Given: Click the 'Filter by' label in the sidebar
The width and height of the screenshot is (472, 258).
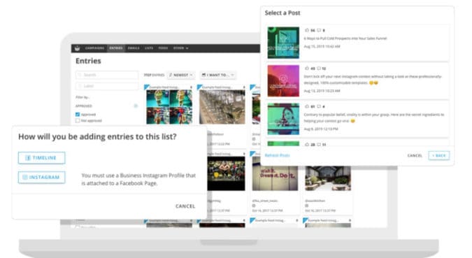Looking at the screenshot, I should (x=83, y=97).
